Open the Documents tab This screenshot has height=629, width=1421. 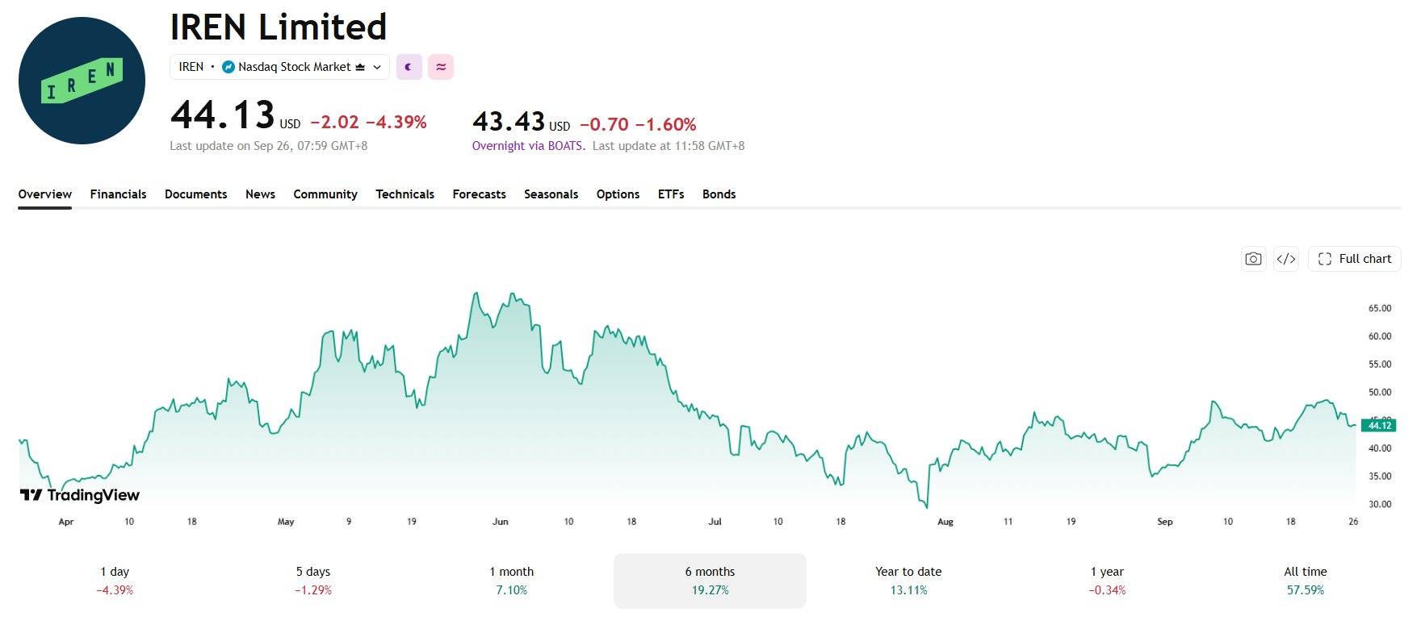pos(196,194)
